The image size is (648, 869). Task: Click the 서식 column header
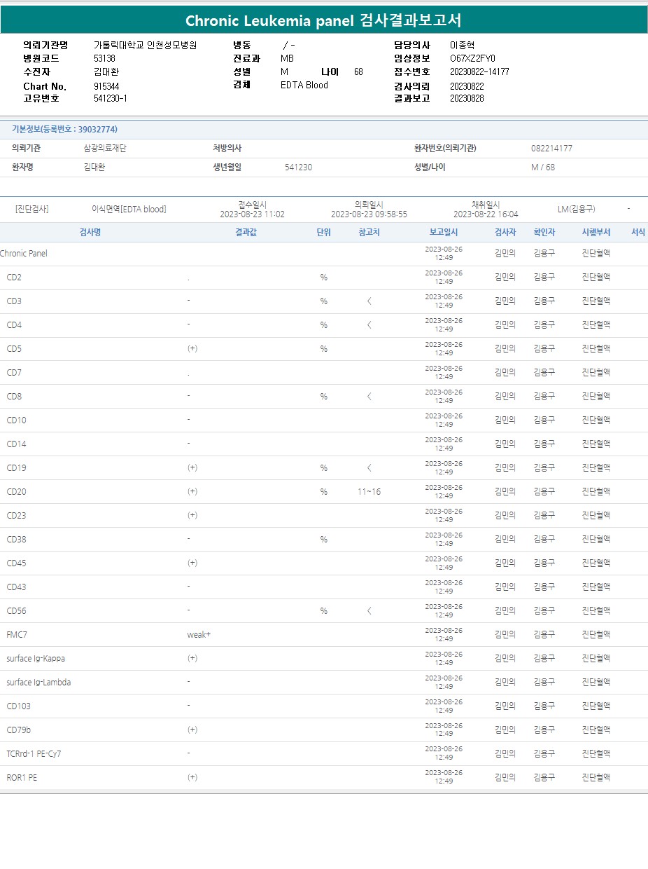638,233
